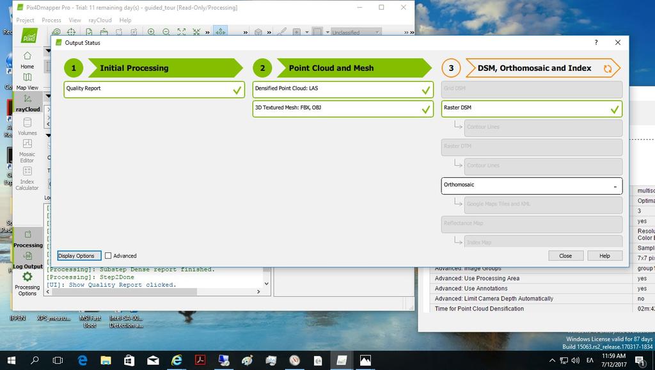Click the Initial Processing step header
Screen dimensions: 655x370
[x=166, y=68]
